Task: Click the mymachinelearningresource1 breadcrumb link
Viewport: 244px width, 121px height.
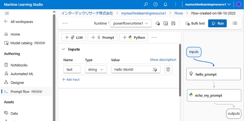Action: 143,13
